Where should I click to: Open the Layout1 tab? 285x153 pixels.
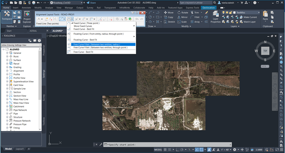click(x=20, y=149)
